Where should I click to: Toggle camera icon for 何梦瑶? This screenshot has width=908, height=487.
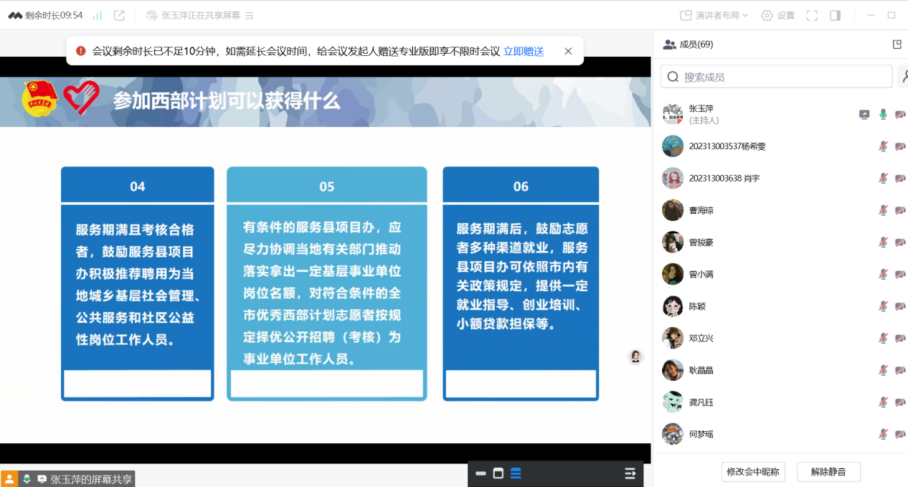[x=900, y=434]
